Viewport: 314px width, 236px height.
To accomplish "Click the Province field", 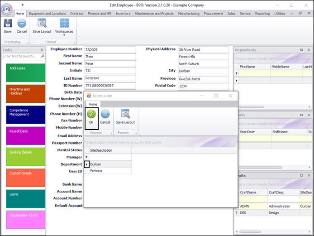I will [x=203, y=79].
